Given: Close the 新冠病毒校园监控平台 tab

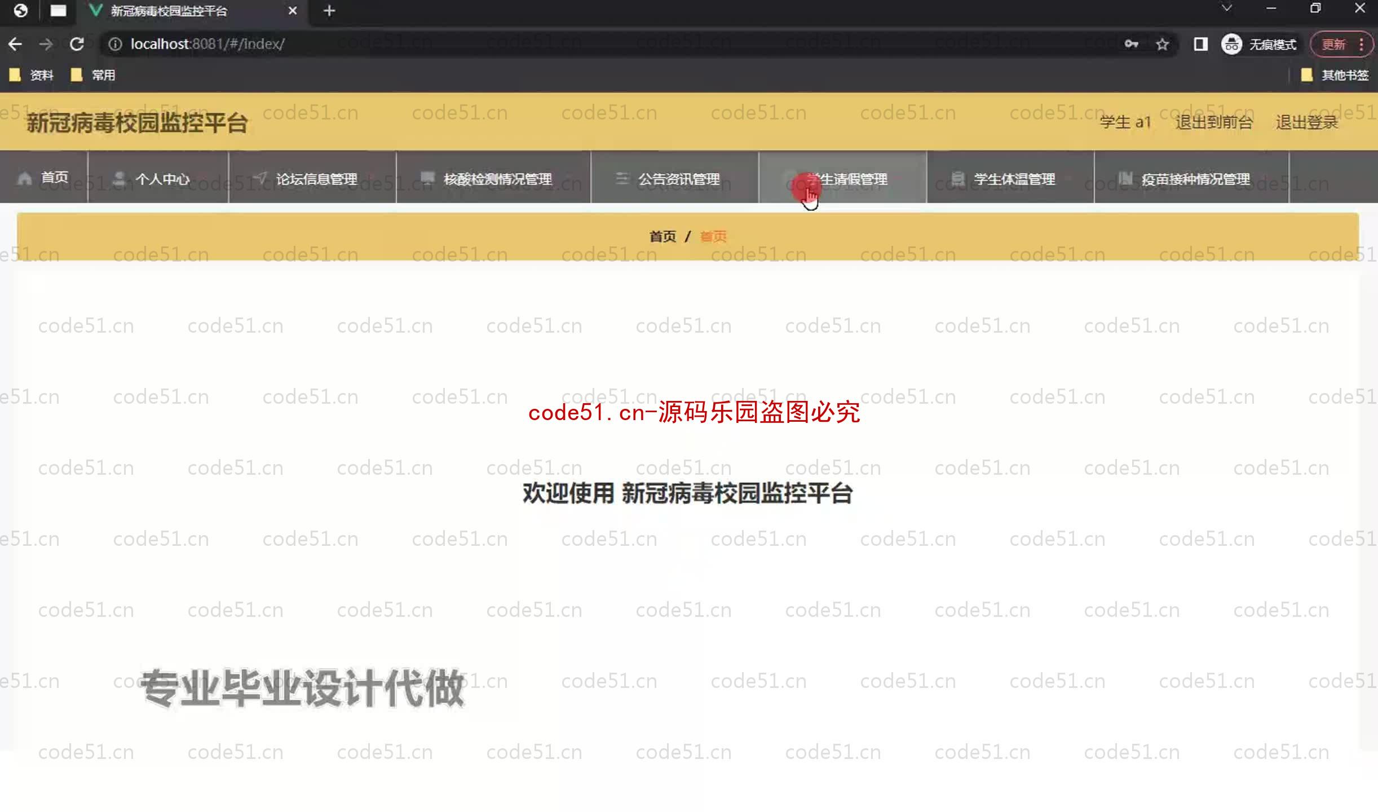Looking at the screenshot, I should tap(292, 11).
